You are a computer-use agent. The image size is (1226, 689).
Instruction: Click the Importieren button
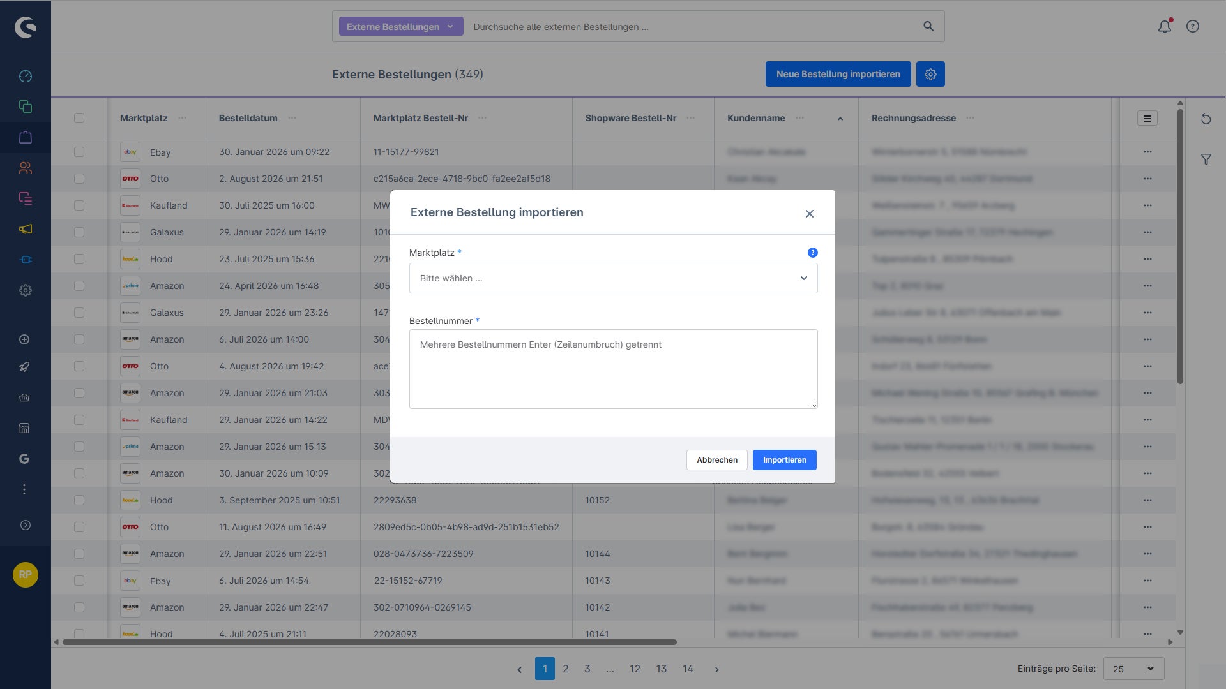click(x=784, y=460)
